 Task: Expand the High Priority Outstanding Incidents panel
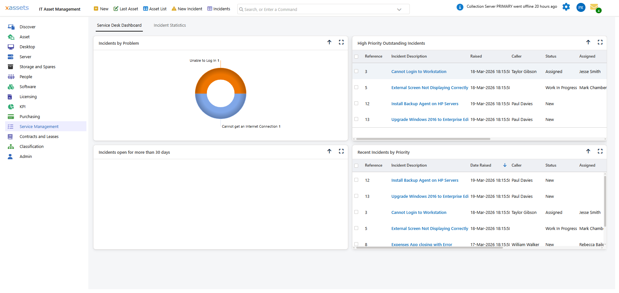click(600, 42)
